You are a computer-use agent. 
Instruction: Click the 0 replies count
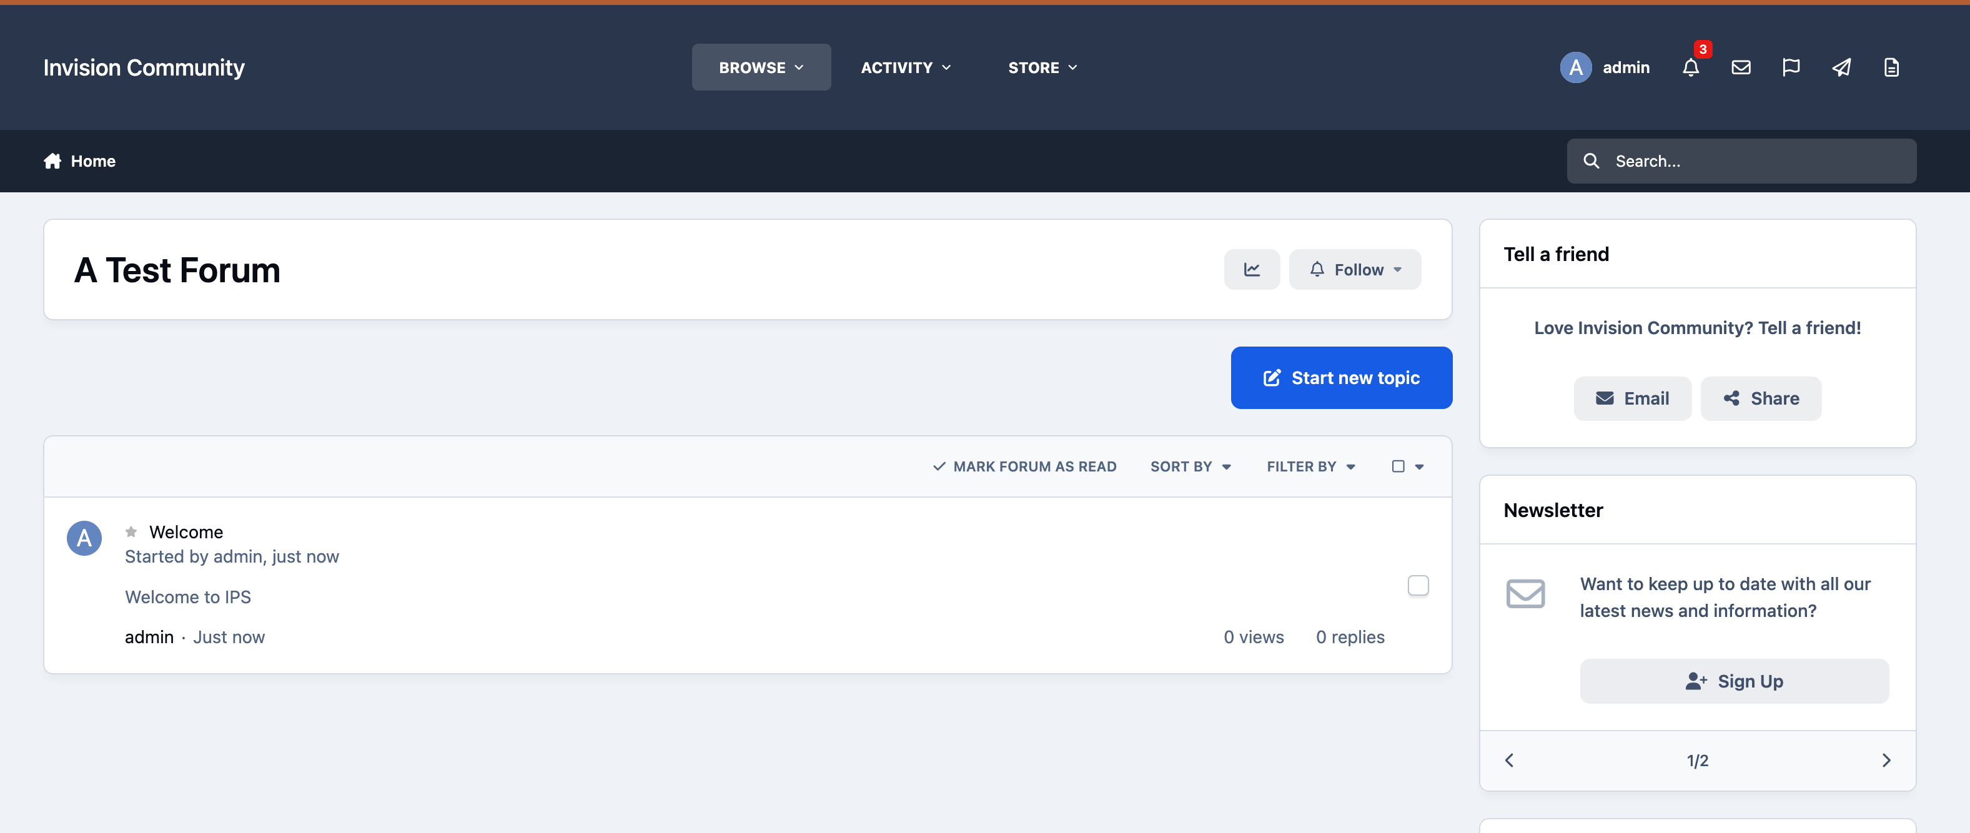pyautogui.click(x=1350, y=638)
